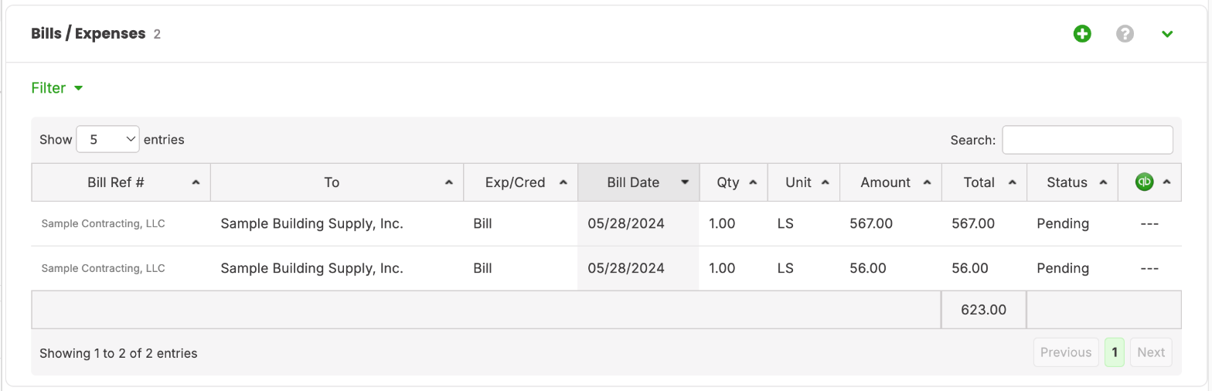Click Sample Building Supply, Inc. in 56.00 row
Image resolution: width=1212 pixels, height=391 pixels.
coord(312,268)
